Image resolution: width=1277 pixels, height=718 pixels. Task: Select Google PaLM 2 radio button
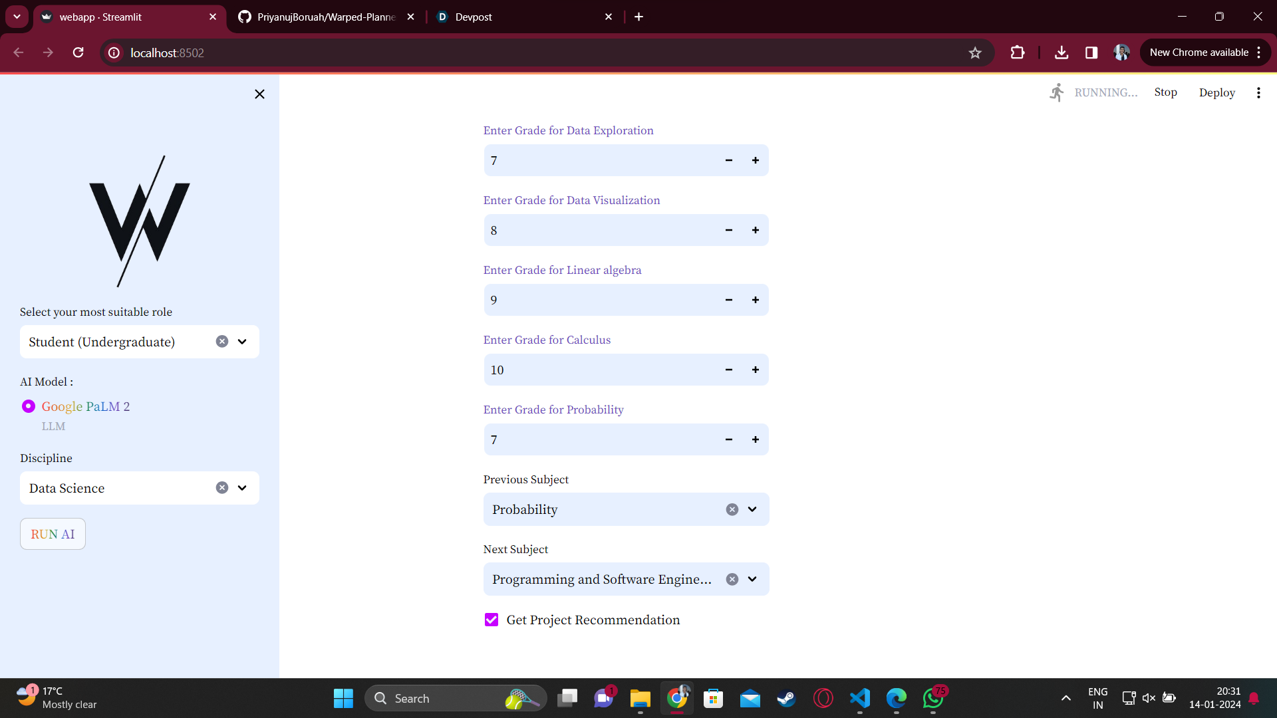pos(29,406)
